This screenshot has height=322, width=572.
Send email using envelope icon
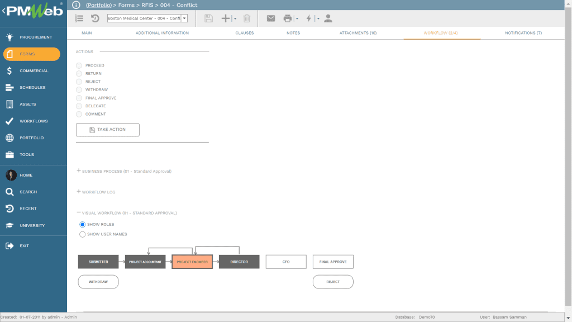pyautogui.click(x=271, y=18)
